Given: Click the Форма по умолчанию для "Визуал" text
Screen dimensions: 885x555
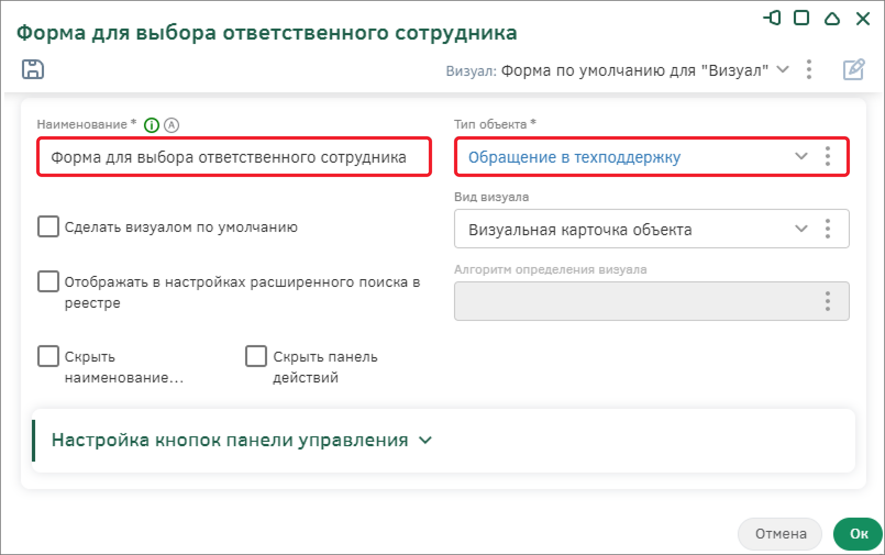Looking at the screenshot, I should (x=634, y=70).
